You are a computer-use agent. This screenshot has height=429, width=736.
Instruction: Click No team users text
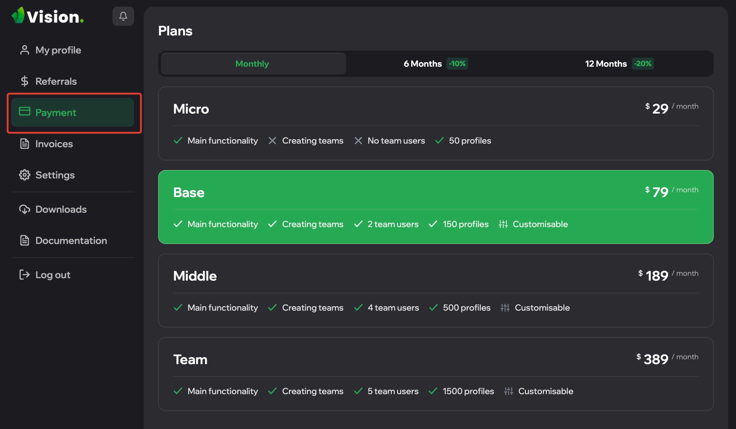[x=396, y=141]
